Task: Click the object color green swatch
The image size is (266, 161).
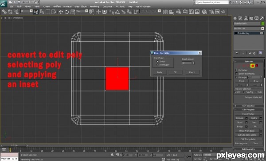Action: pos(263,24)
